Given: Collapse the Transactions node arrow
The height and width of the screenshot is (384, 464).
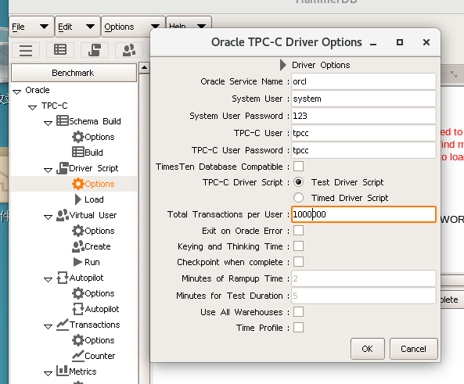Looking at the screenshot, I should [48, 327].
